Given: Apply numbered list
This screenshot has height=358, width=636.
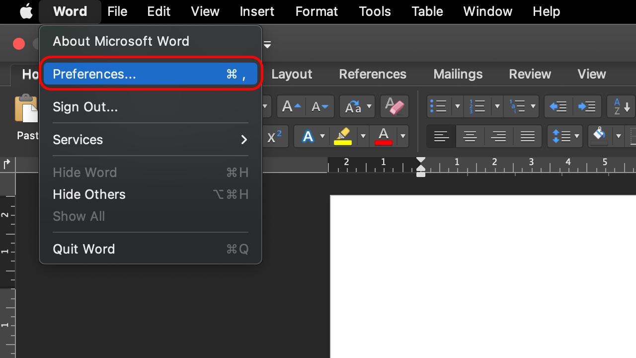Looking at the screenshot, I should [477, 106].
